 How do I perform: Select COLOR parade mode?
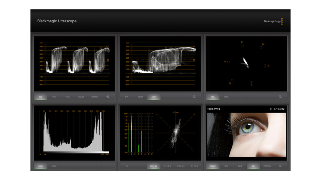[x=81, y=97]
